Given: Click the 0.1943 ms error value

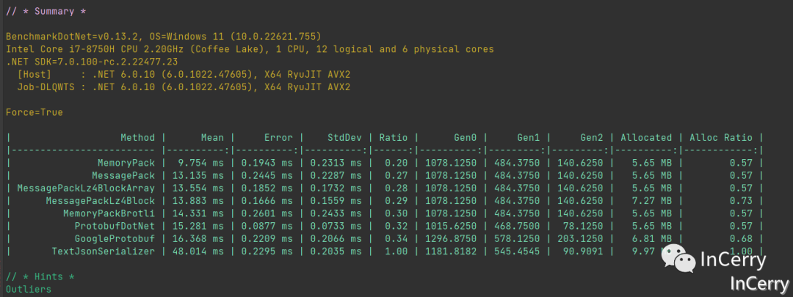Looking at the screenshot, I should (267, 163).
